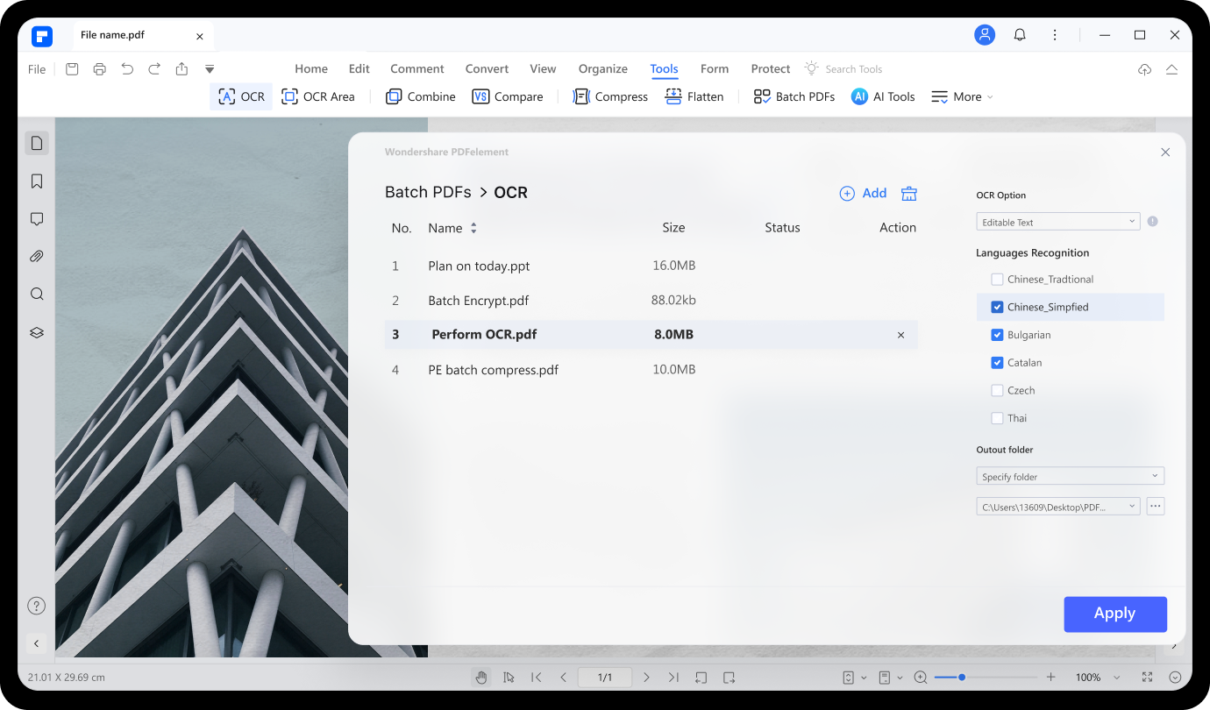Open Batch PDFs from toolbar
1210x710 pixels.
tap(794, 96)
